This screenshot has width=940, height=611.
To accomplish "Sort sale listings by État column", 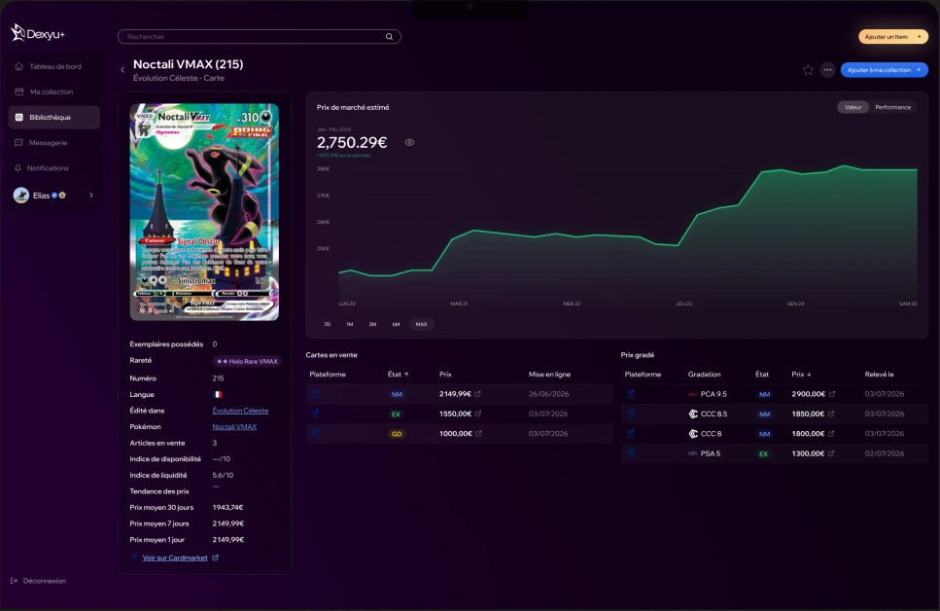I will click(x=398, y=375).
